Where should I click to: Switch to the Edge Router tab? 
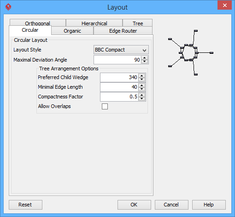(x=123, y=31)
